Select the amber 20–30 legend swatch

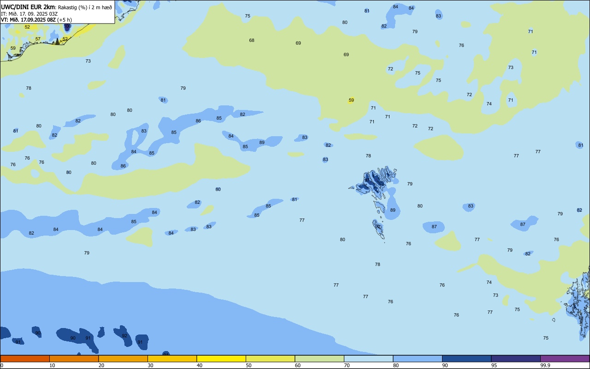[123, 358]
